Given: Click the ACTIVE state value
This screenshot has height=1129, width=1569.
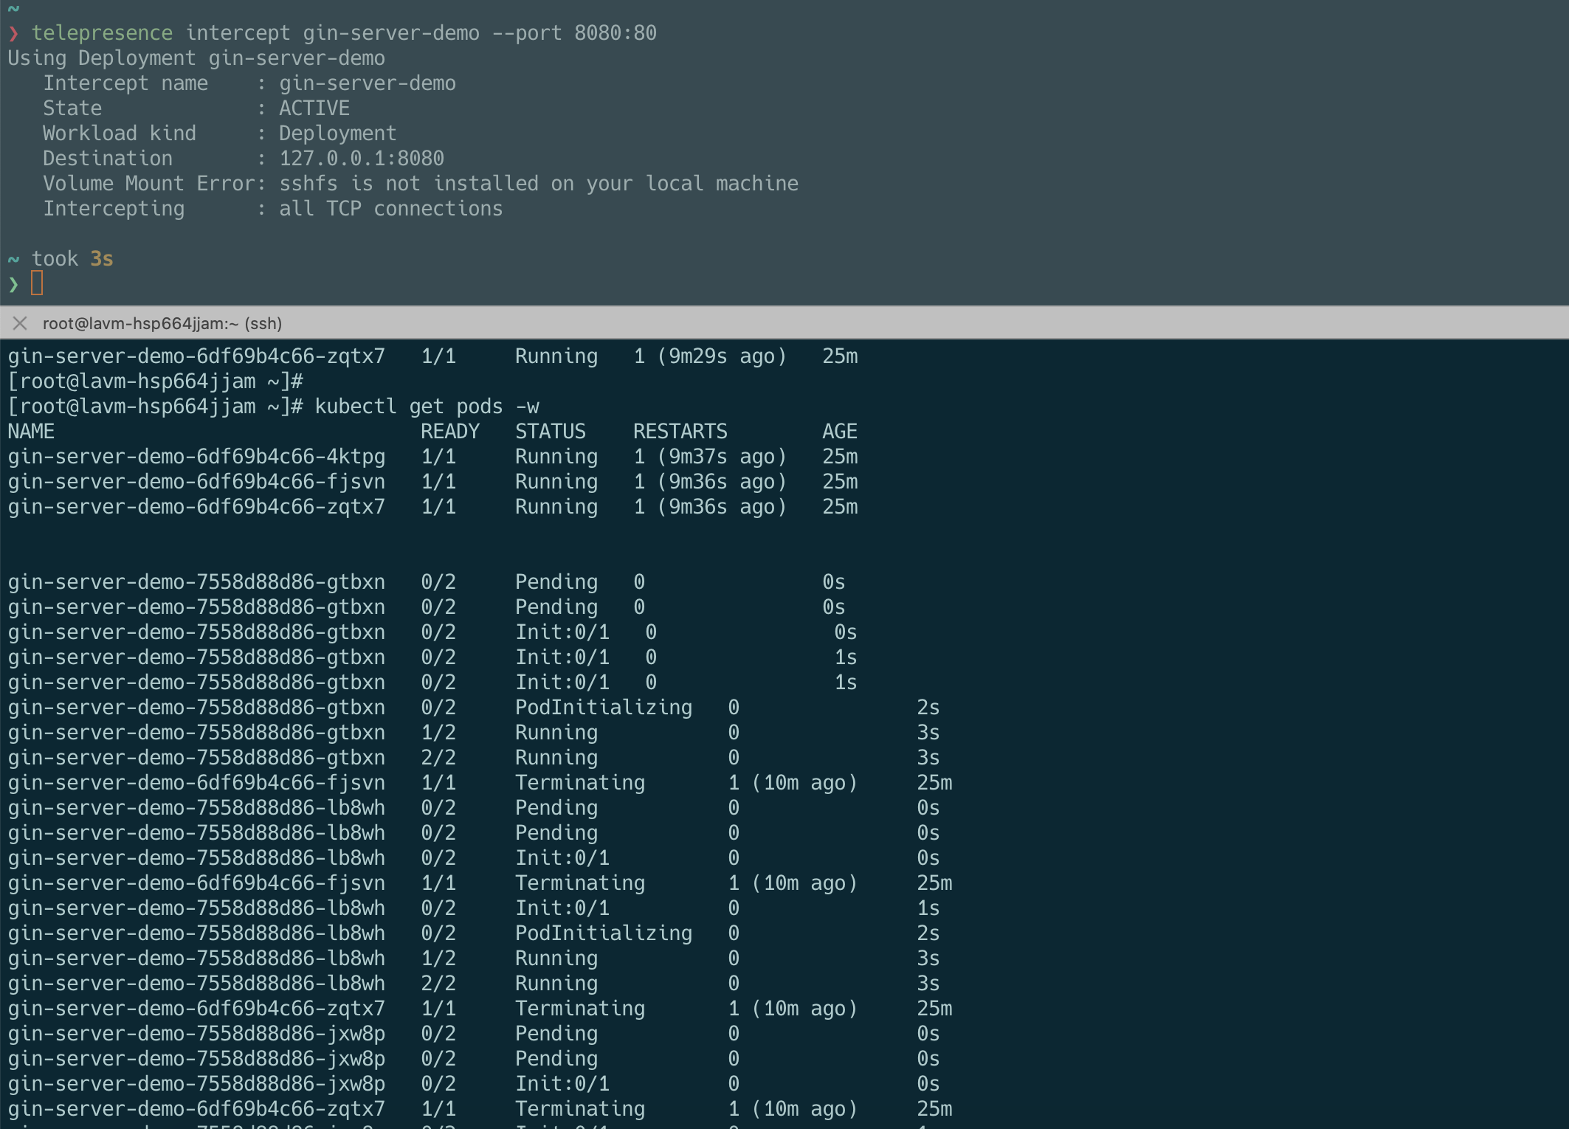Looking at the screenshot, I should (314, 108).
